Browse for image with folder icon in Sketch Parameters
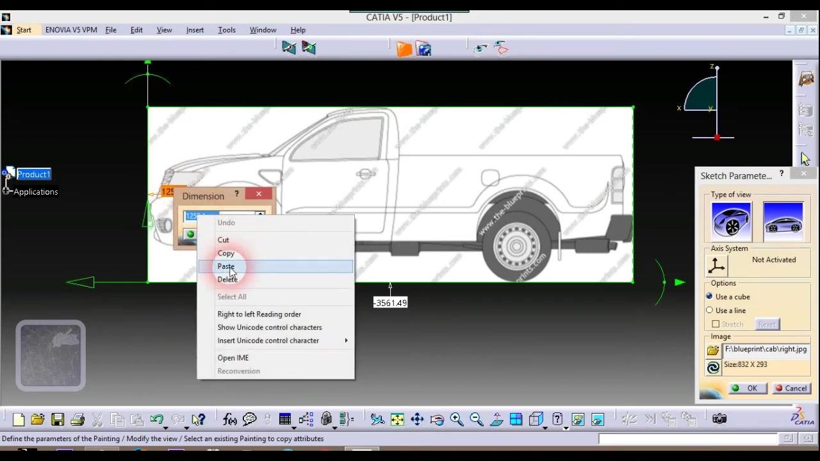Screen dimensions: 820x461 pyautogui.click(x=713, y=350)
